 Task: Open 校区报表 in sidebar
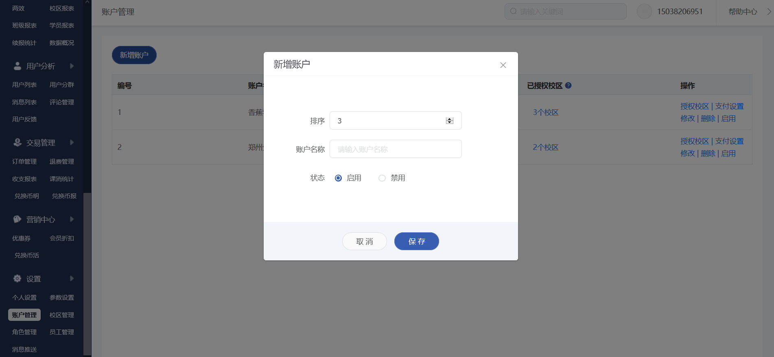pyautogui.click(x=62, y=8)
